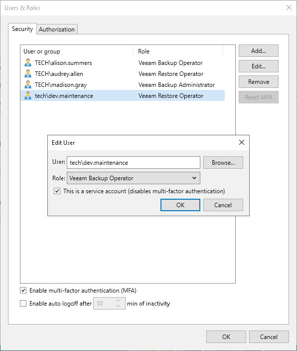Click Veeam Restore Operator cell for audrey.allen

point(171,74)
